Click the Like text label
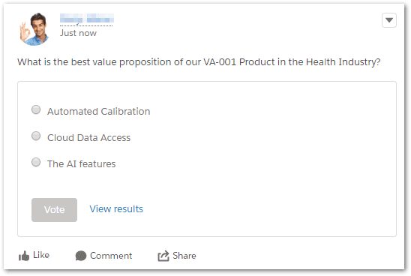 coord(41,255)
